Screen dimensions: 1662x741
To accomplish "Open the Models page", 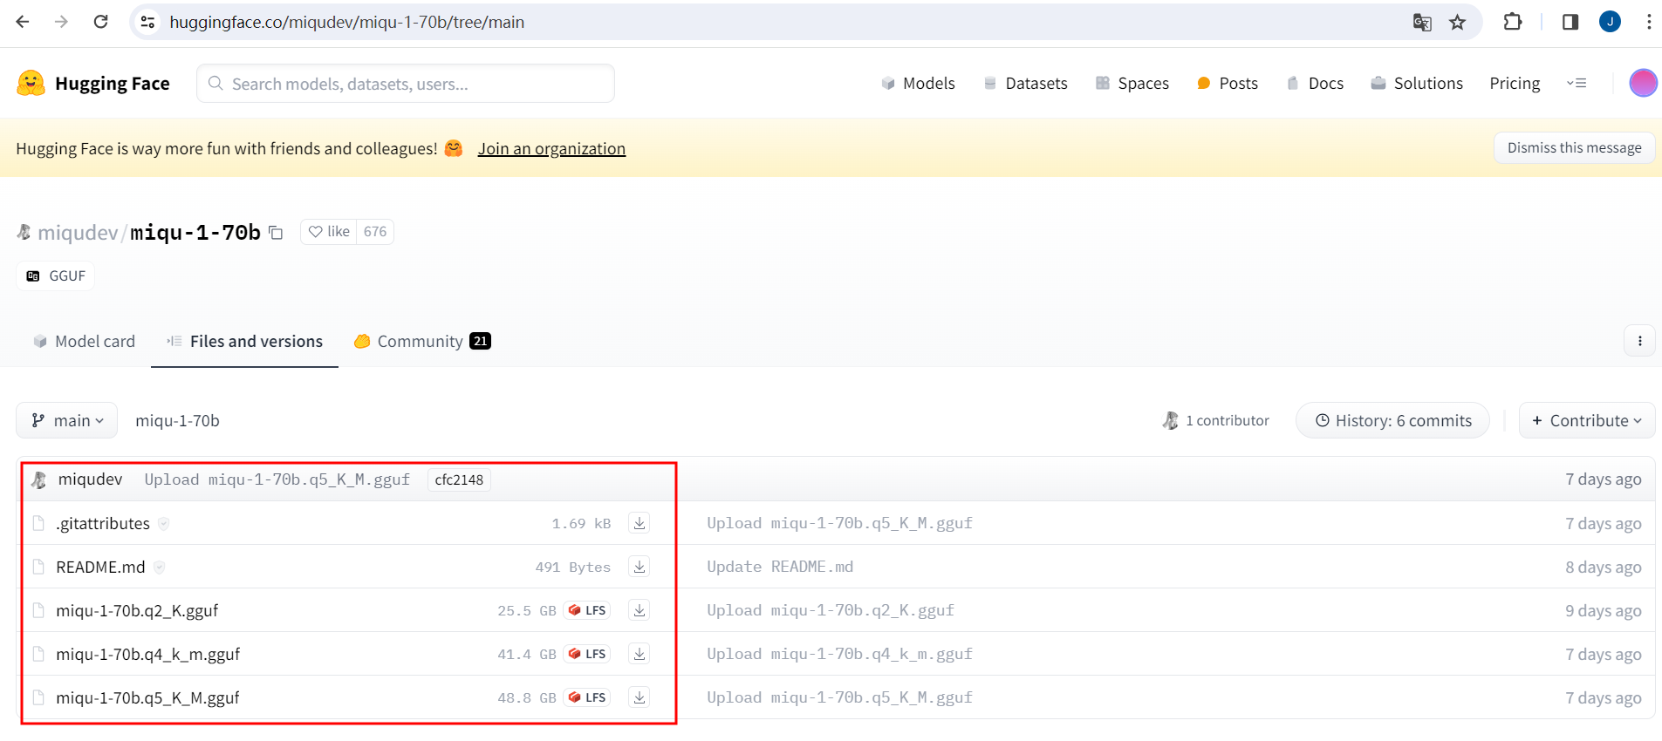I will click(x=918, y=83).
